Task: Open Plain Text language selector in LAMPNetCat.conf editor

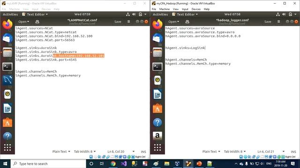Action: pos(61,152)
